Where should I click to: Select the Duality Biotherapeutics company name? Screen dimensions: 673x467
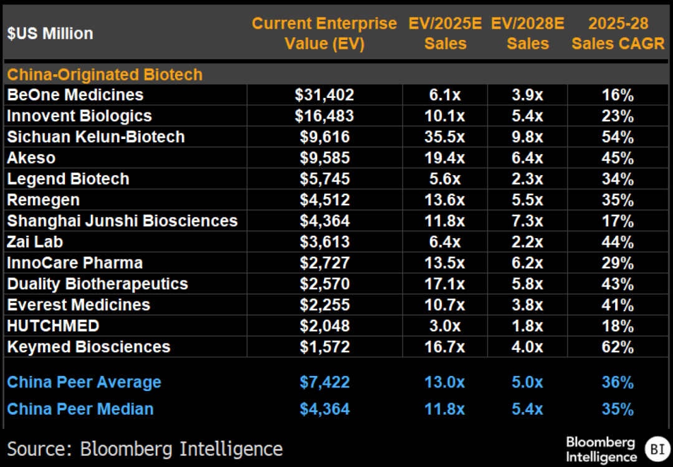[x=97, y=284]
